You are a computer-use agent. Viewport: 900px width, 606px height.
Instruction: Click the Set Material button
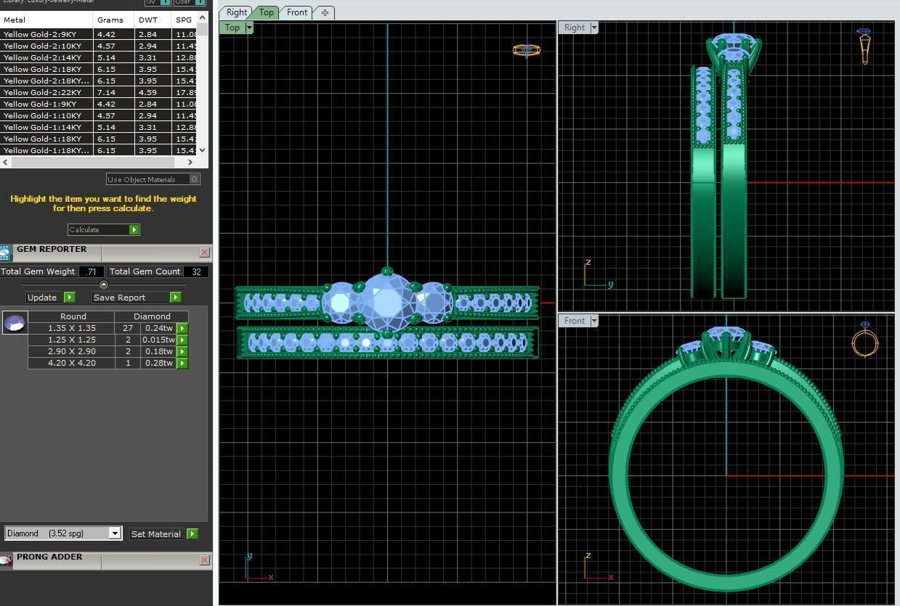click(x=156, y=533)
